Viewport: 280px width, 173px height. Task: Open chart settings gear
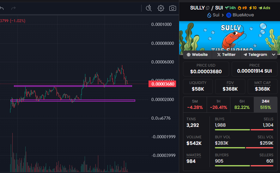(x=161, y=8)
